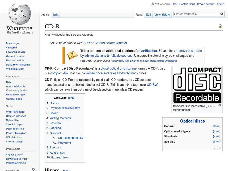The image size is (228, 171).
Task: Open the languages settings gear icon
Action: click(x=33, y=169)
